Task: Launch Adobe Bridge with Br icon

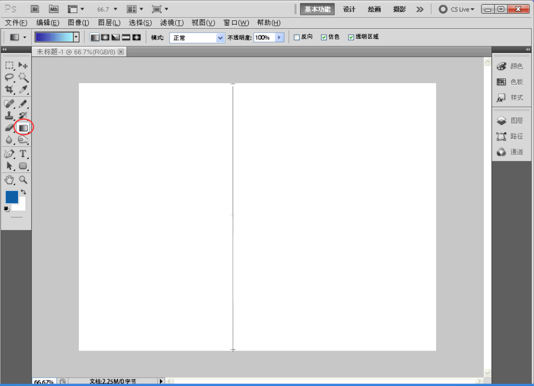Action: pyautogui.click(x=35, y=9)
